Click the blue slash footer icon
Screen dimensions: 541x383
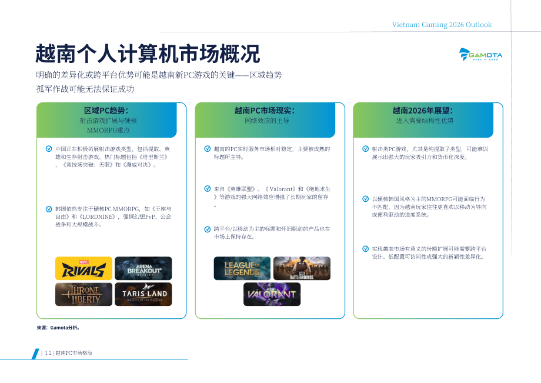[35, 354]
